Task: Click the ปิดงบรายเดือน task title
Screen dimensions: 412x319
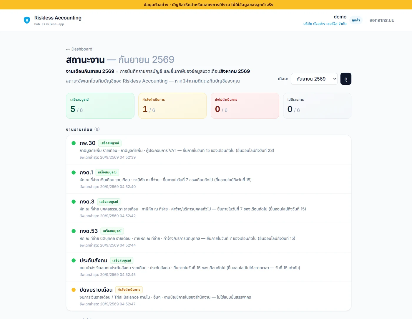Action: [x=96, y=290]
